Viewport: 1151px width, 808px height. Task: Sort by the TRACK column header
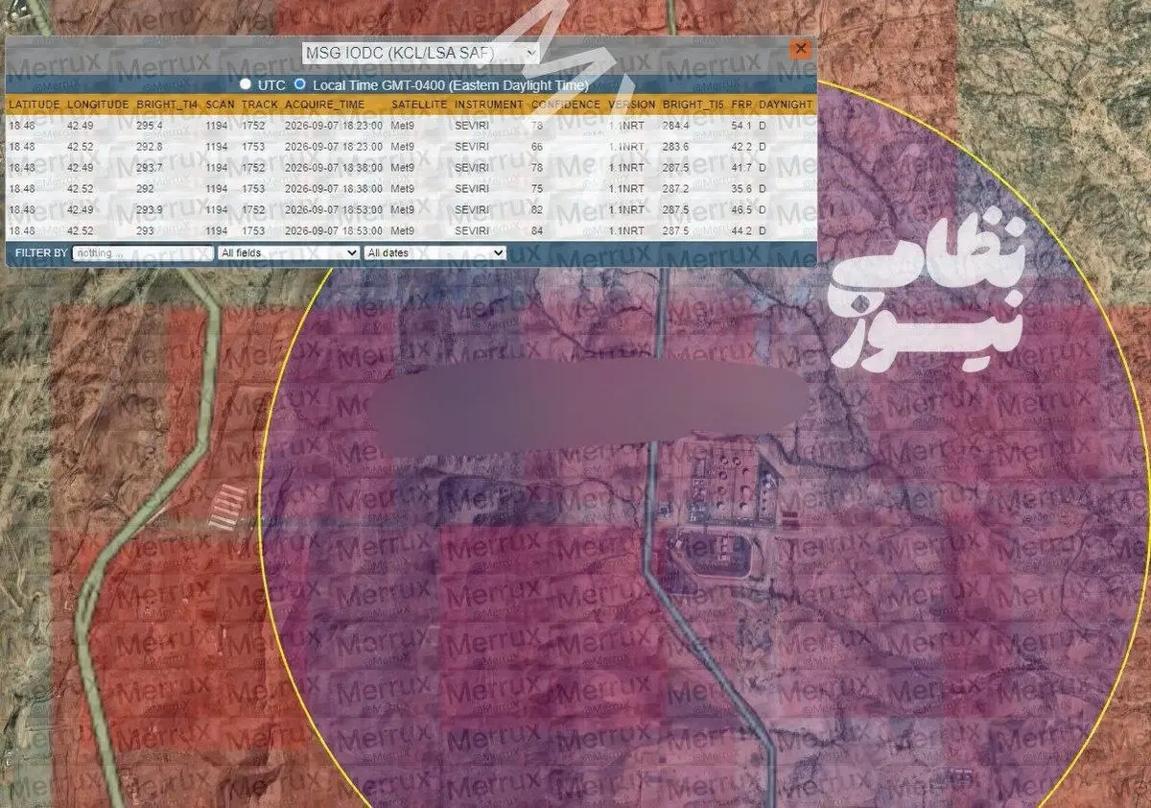coord(259,104)
